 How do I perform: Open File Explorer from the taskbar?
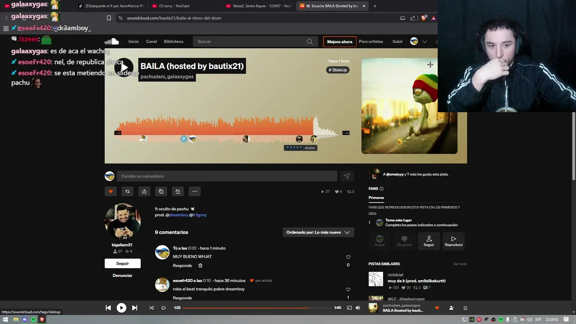pyautogui.click(x=15, y=319)
